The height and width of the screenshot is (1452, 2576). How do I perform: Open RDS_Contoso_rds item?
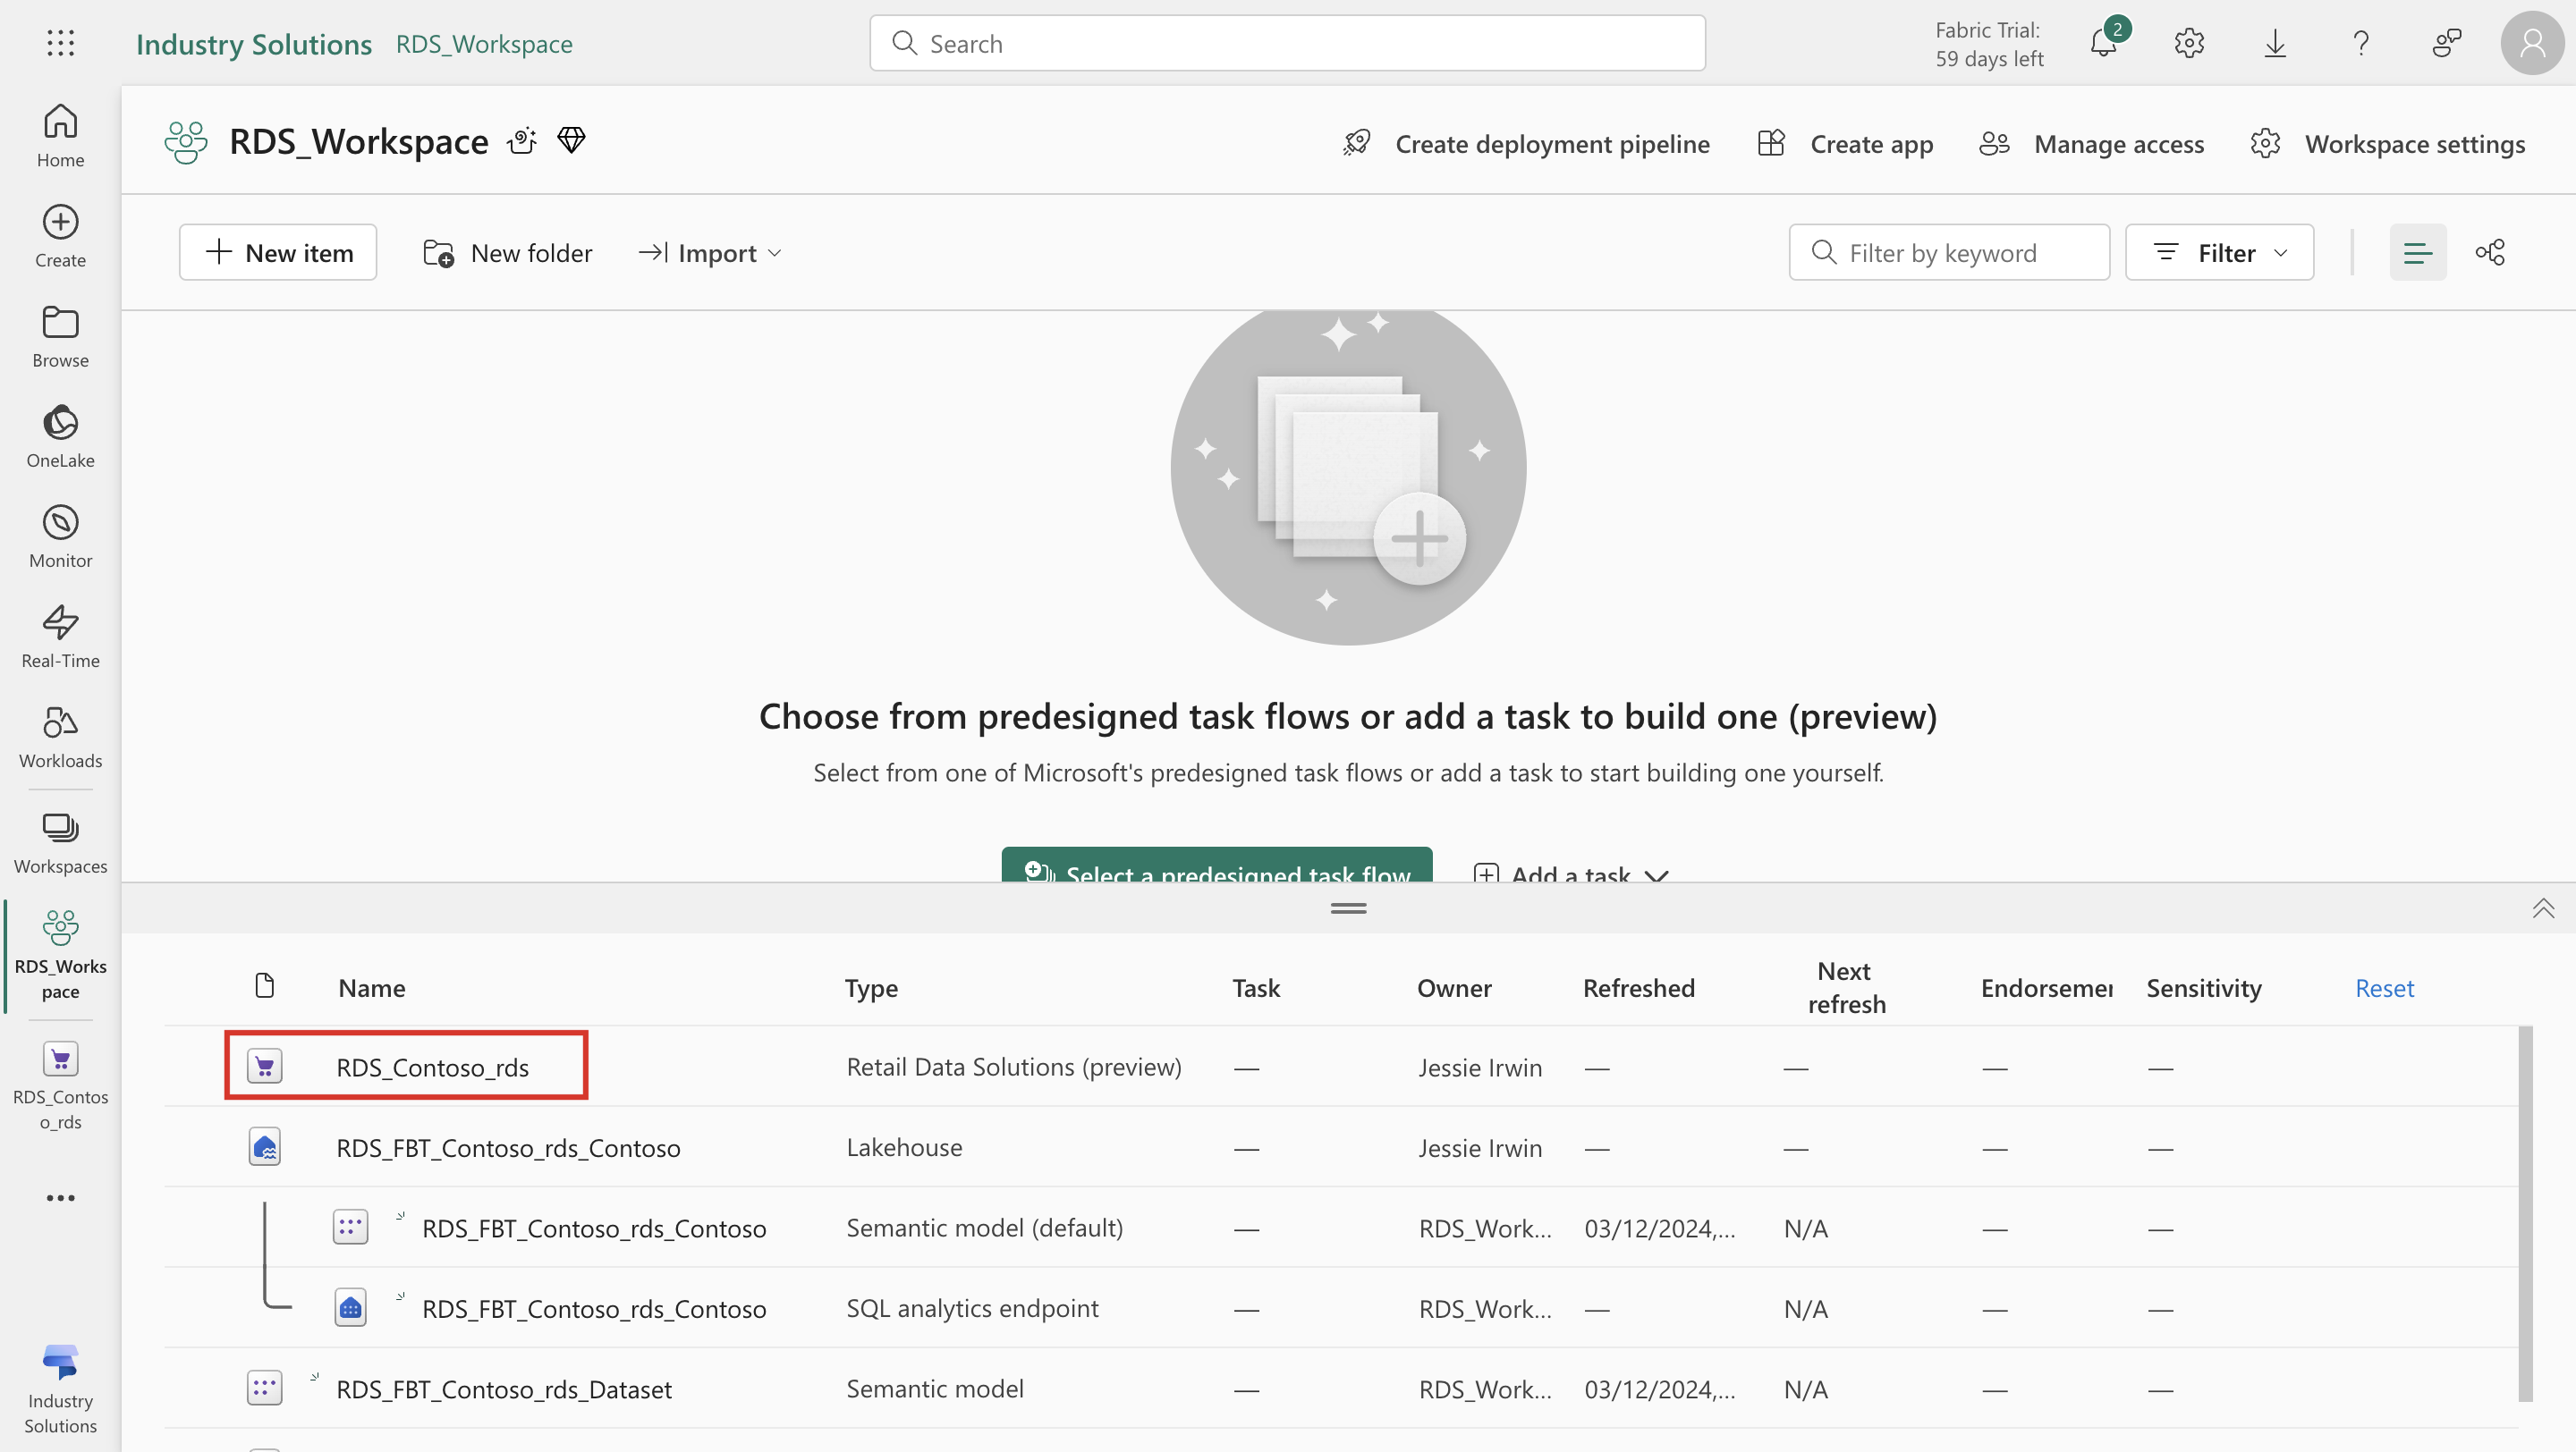(x=432, y=1068)
